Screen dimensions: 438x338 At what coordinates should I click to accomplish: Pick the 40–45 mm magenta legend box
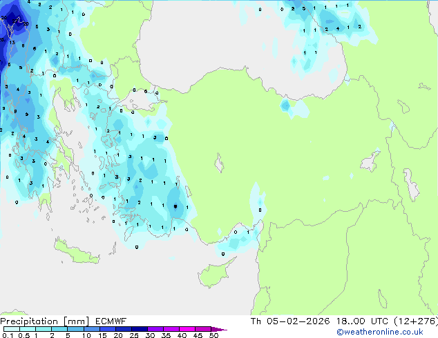pos(187,329)
